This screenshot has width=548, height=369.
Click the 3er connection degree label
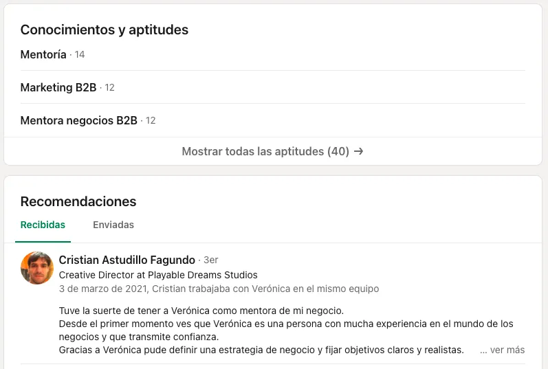pos(210,260)
